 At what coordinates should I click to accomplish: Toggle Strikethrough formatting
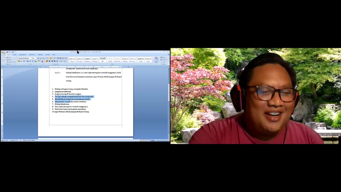[x=28, y=61]
